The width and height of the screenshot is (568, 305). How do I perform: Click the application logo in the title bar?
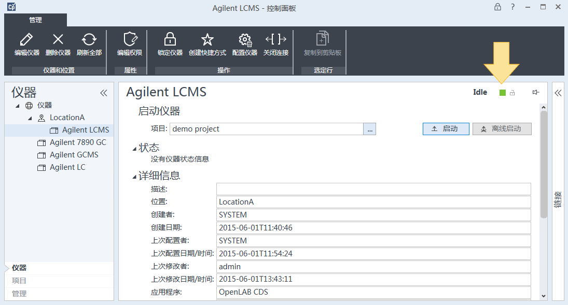tap(11, 7)
